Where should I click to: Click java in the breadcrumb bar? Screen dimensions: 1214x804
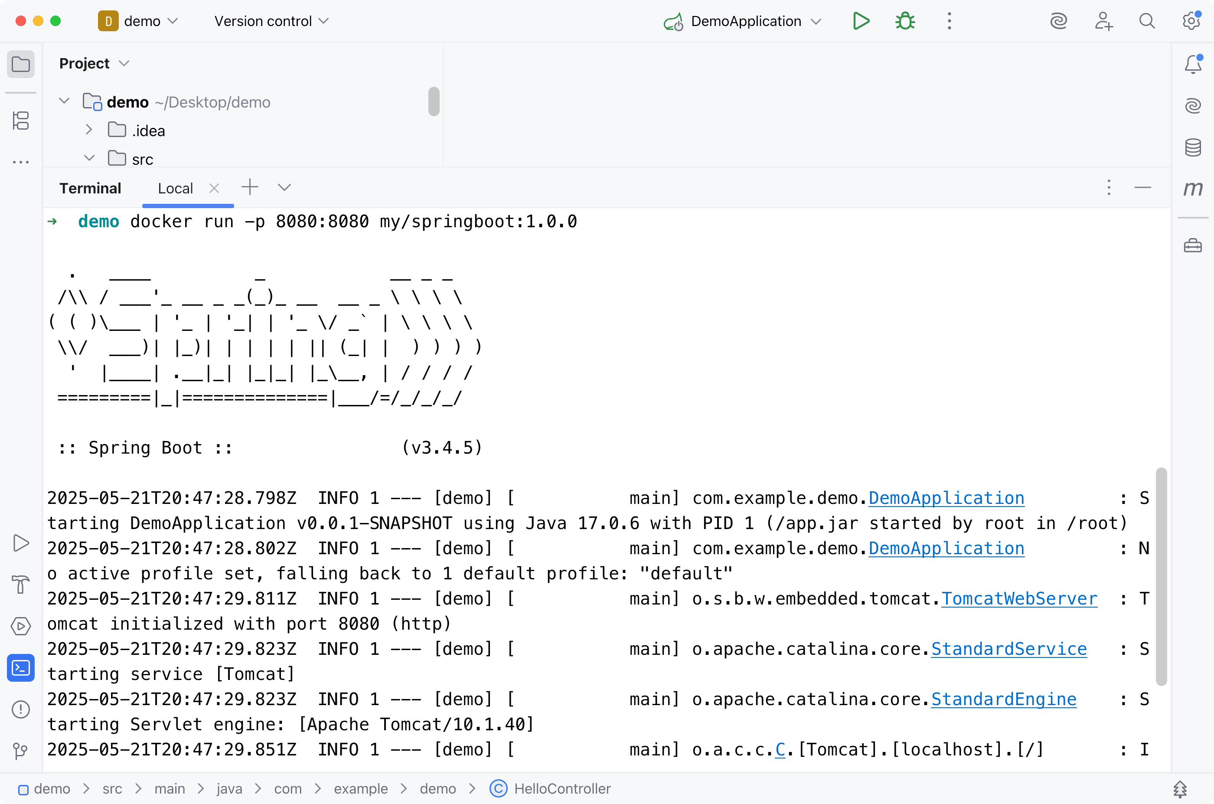tap(229, 789)
